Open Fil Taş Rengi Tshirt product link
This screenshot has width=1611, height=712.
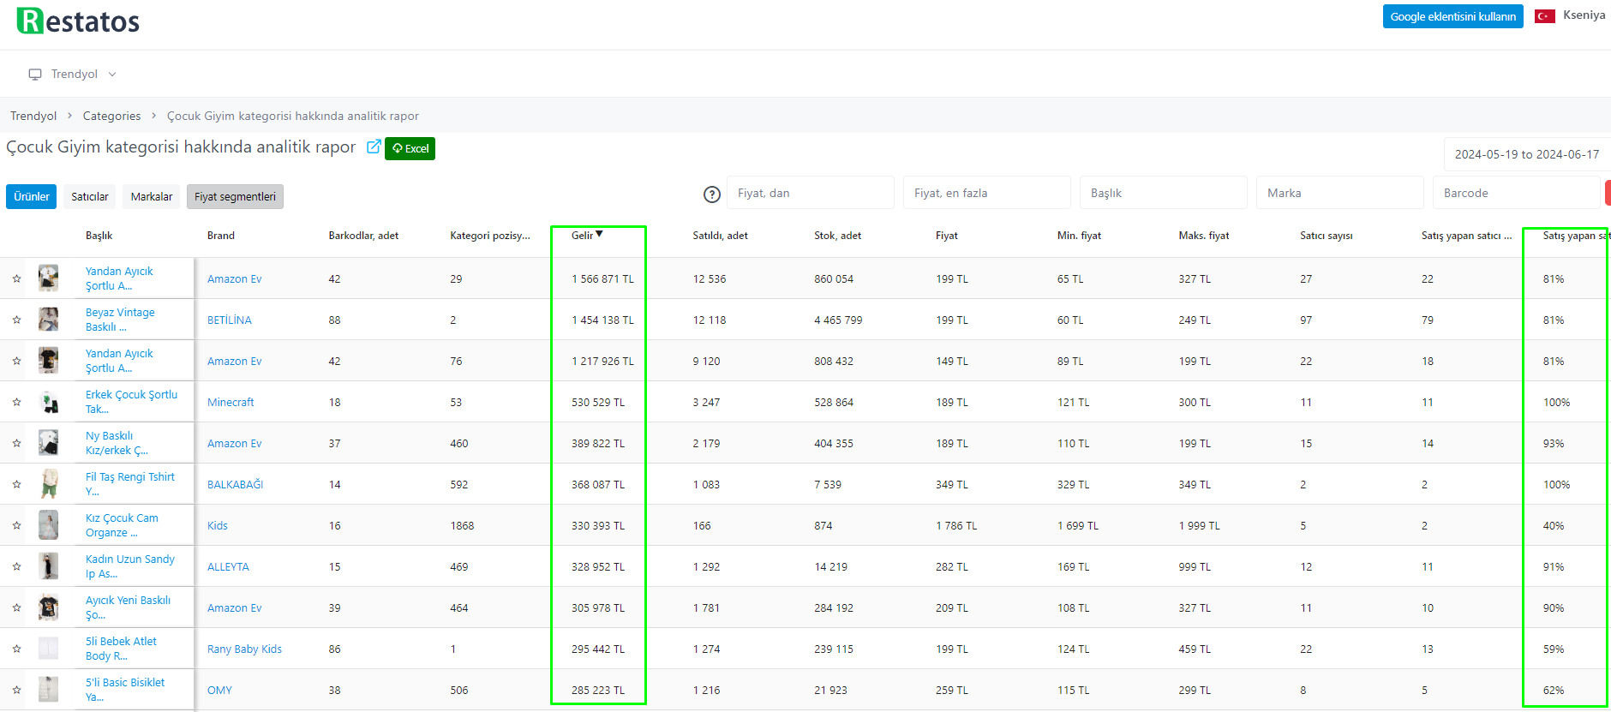click(x=129, y=484)
